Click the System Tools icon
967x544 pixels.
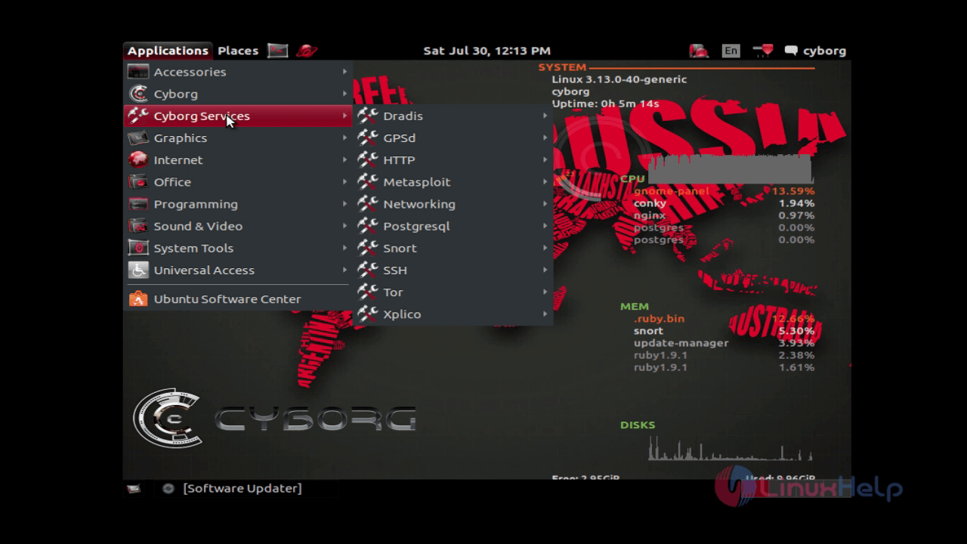[138, 248]
